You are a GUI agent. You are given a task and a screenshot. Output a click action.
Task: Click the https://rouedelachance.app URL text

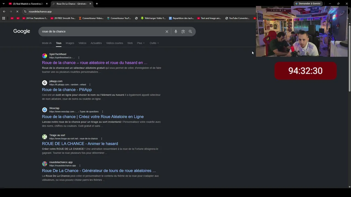pyautogui.click(x=63, y=166)
